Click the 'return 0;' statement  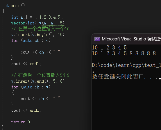21,122
